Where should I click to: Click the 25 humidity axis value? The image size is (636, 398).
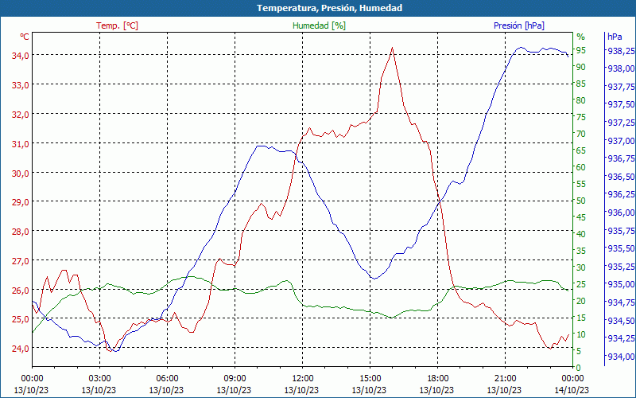[581, 284]
